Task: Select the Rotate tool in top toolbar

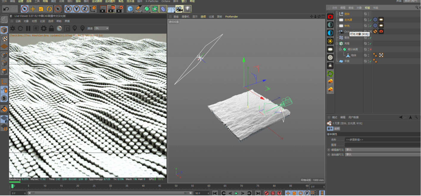Action: point(49,9)
